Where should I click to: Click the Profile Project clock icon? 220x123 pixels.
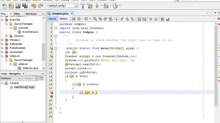[115, 6]
